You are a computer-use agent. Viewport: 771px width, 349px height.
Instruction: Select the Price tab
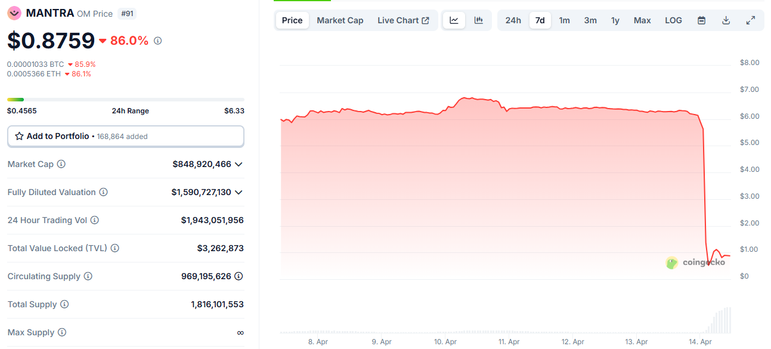click(292, 20)
